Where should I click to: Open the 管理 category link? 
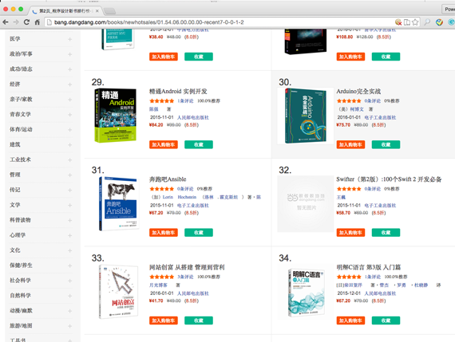pyautogui.click(x=15, y=175)
